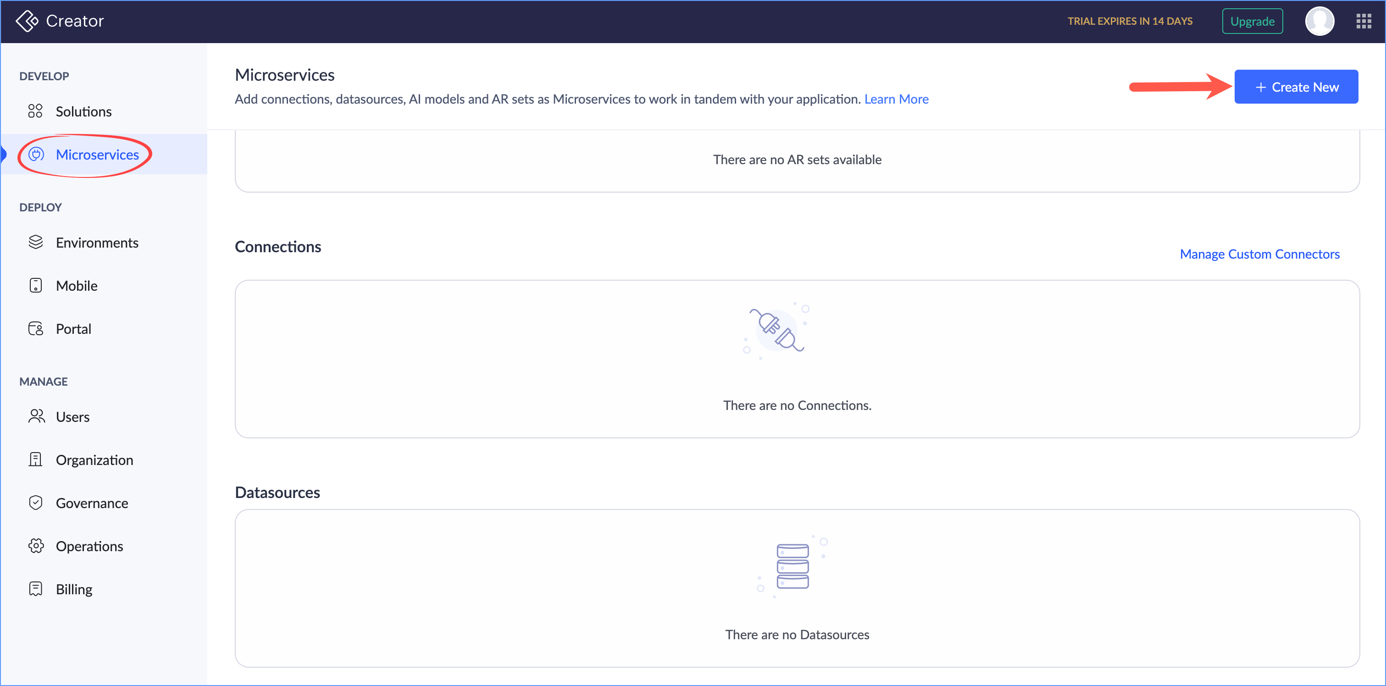Click the Upgrade button
Screen dimensions: 1386x686
(x=1252, y=22)
